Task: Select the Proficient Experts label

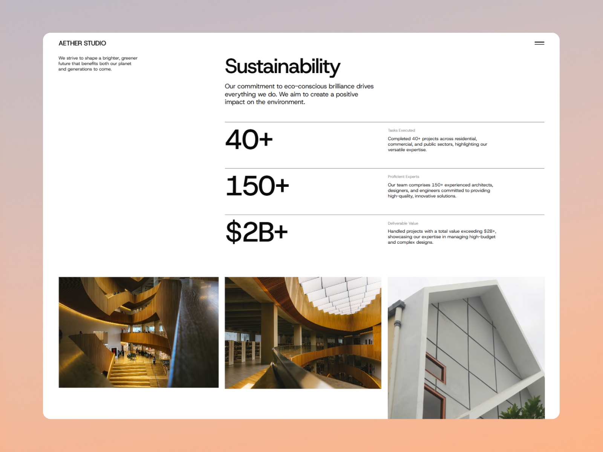Action: click(x=403, y=177)
